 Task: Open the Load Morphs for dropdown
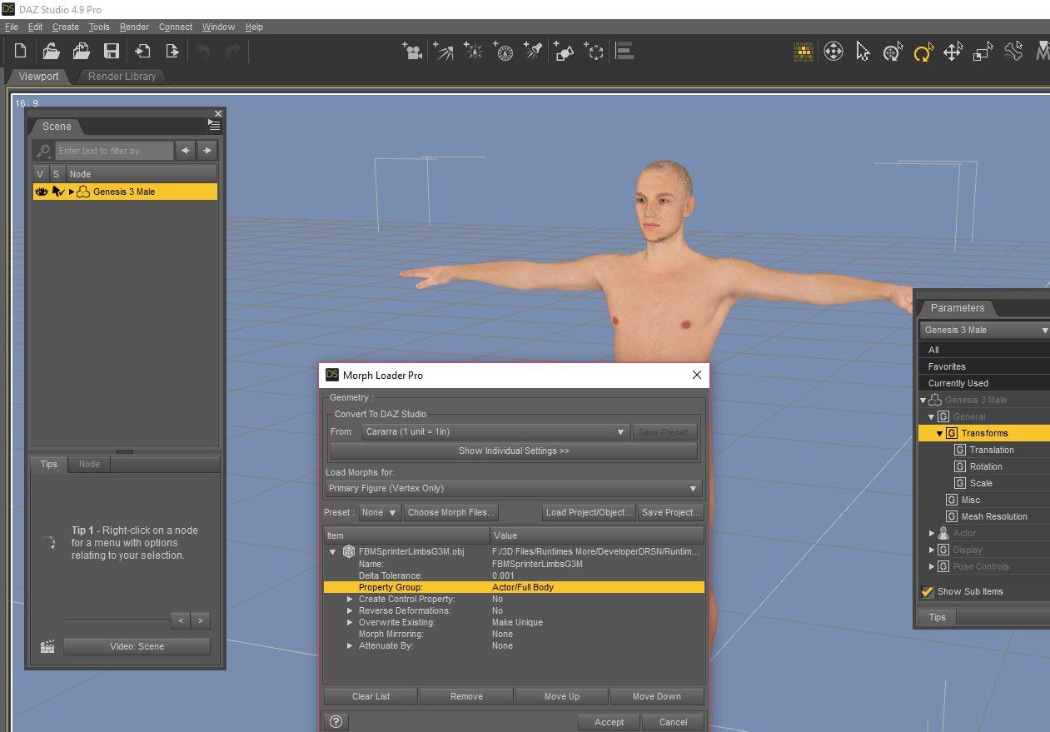513,488
